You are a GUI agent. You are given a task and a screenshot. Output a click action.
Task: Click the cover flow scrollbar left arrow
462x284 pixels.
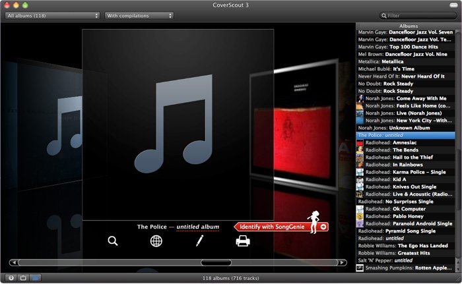pyautogui.click(x=14, y=262)
